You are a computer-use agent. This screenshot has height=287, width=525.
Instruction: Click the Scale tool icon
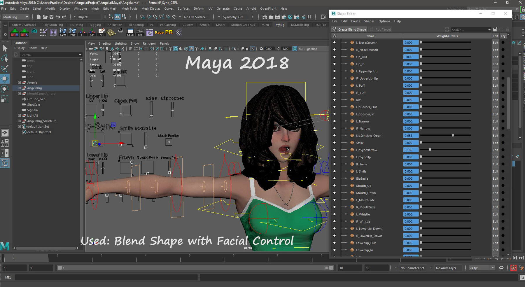tap(5, 99)
